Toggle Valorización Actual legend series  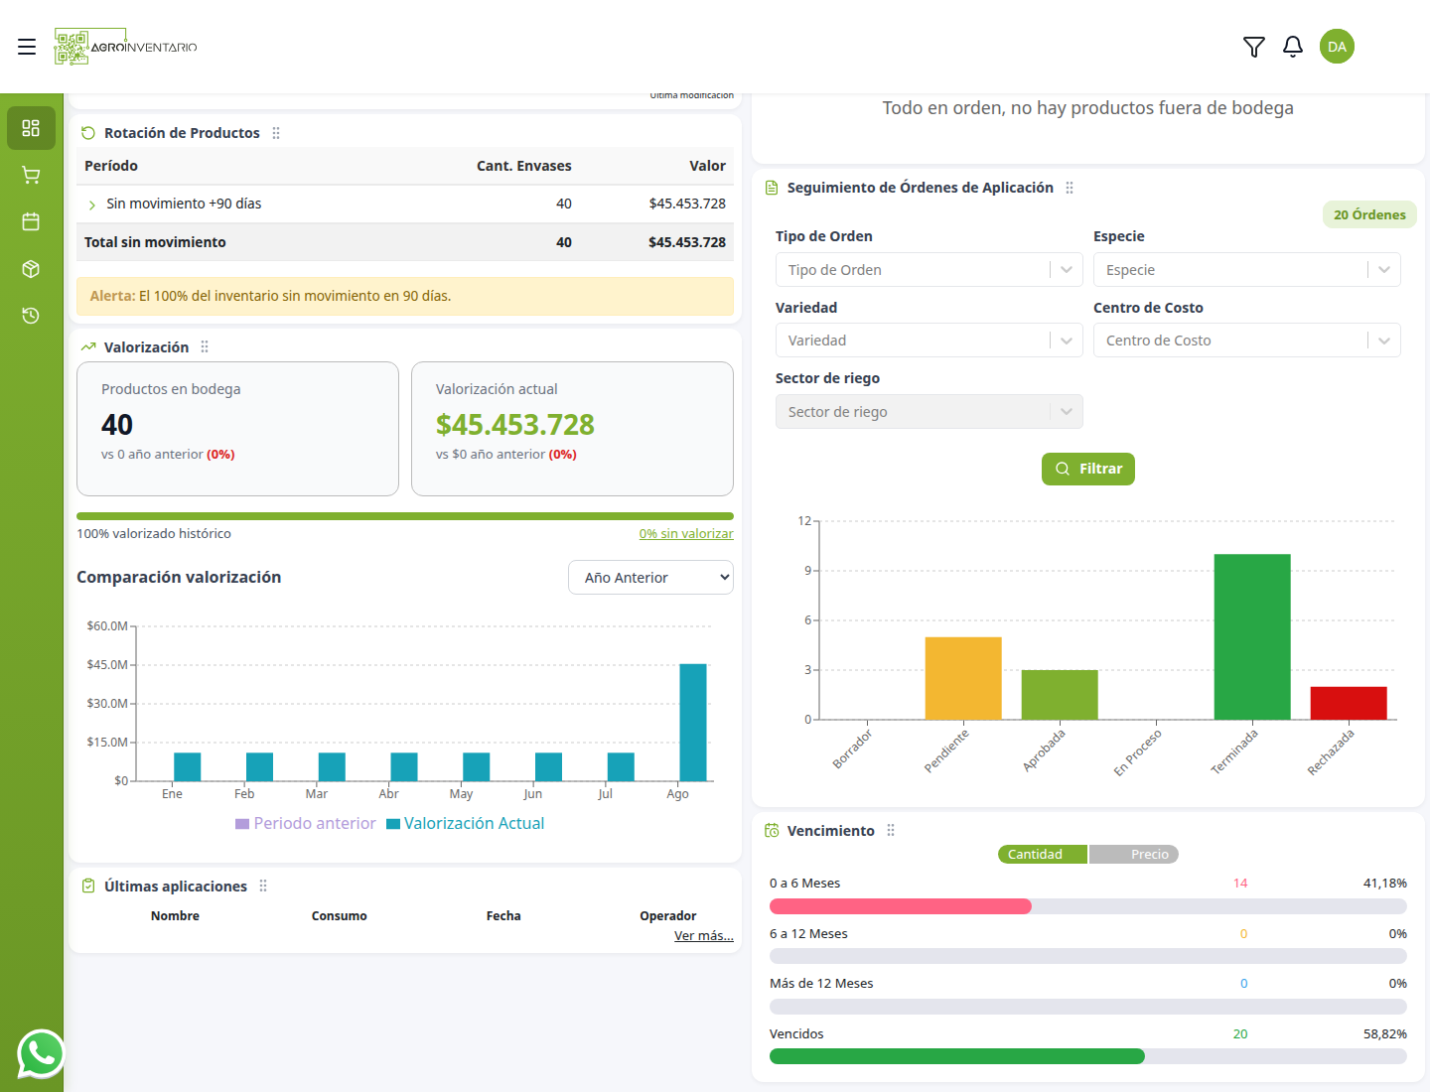(x=466, y=823)
